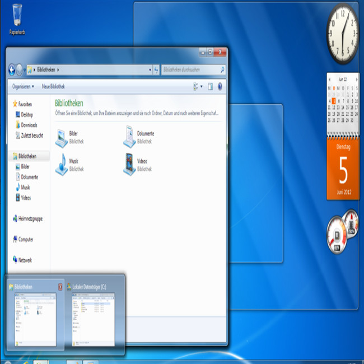Click the 'Öffnen Sie eine Bibliothek' description text
The height and width of the screenshot is (364, 364).
(x=137, y=113)
